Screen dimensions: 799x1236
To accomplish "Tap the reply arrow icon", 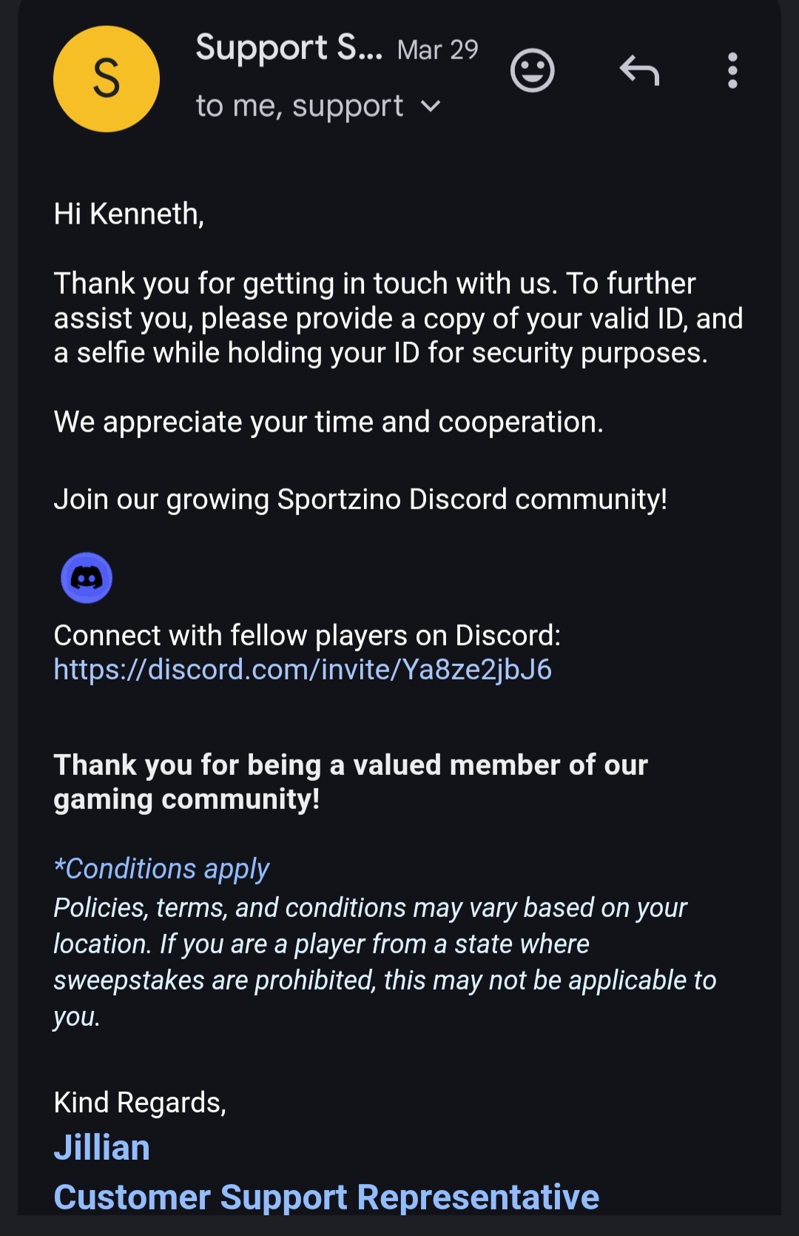I will (639, 71).
